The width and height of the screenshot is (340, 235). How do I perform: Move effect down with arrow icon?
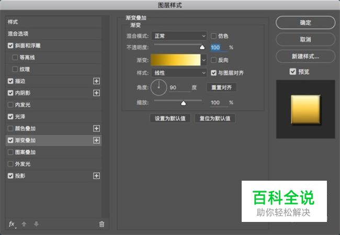coord(36,224)
